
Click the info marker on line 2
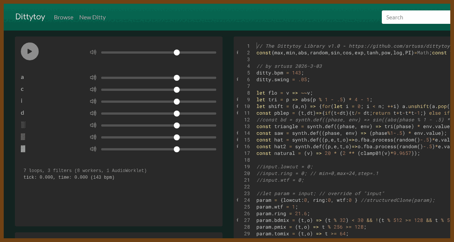click(x=237, y=53)
